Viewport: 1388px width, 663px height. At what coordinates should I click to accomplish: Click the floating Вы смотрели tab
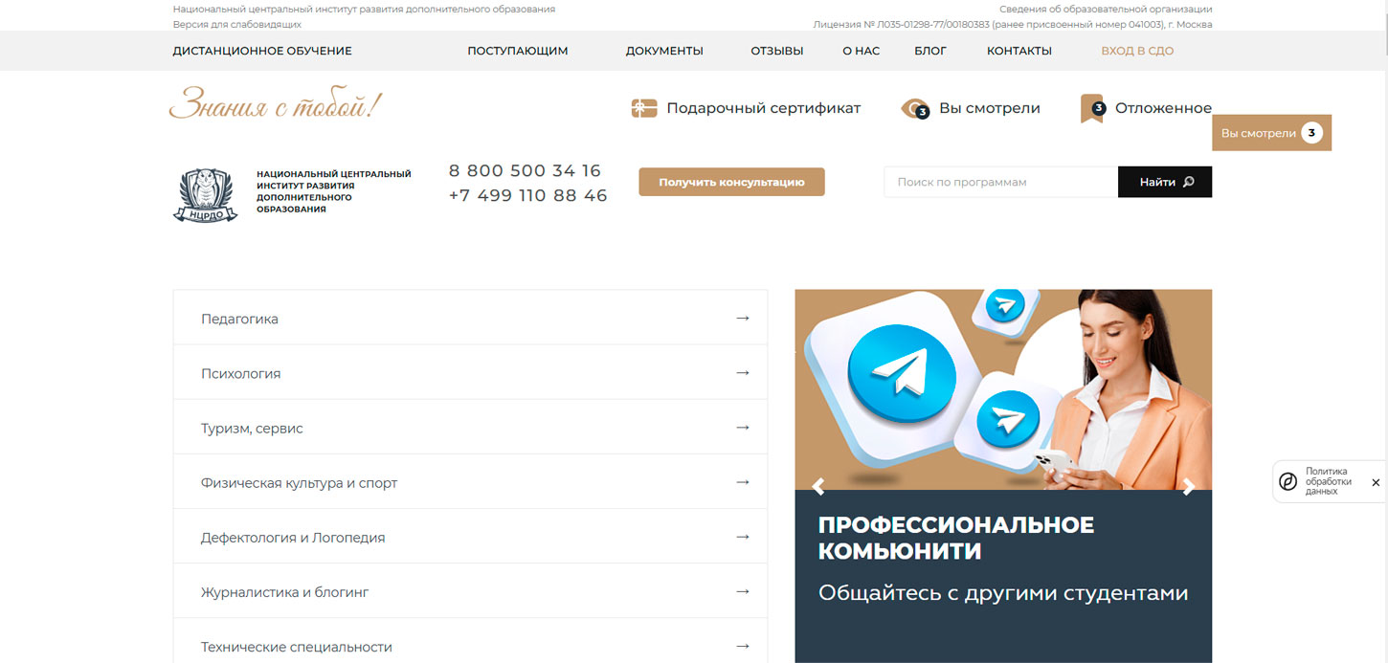point(1271,133)
